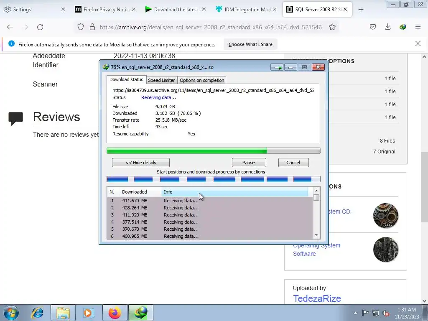Click the Show desktop button on taskbar
Screen dimensions: 428x321
pyautogui.click(x=425, y=313)
